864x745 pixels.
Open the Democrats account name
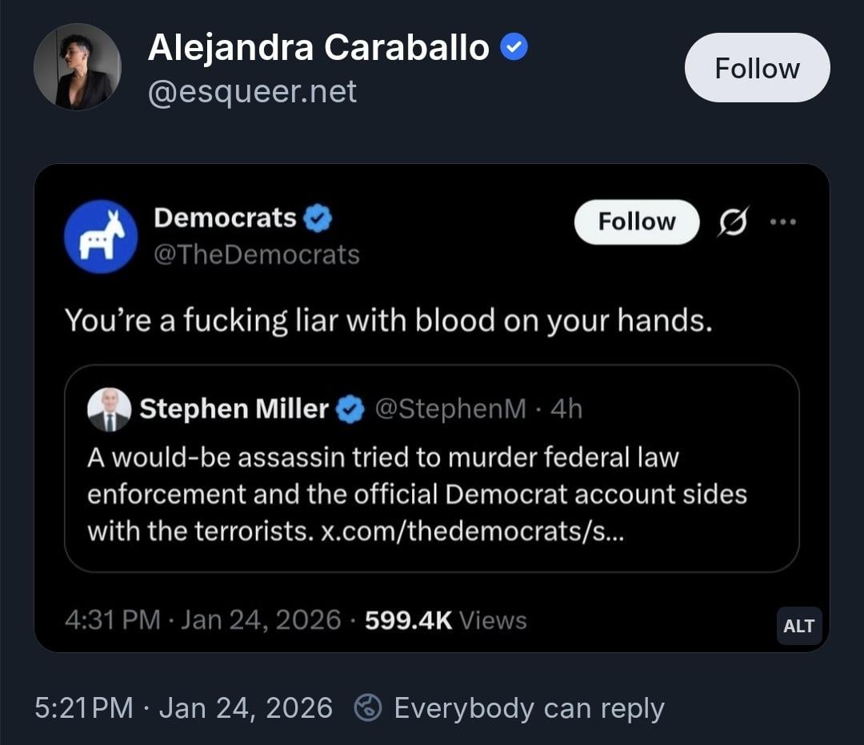coord(225,217)
